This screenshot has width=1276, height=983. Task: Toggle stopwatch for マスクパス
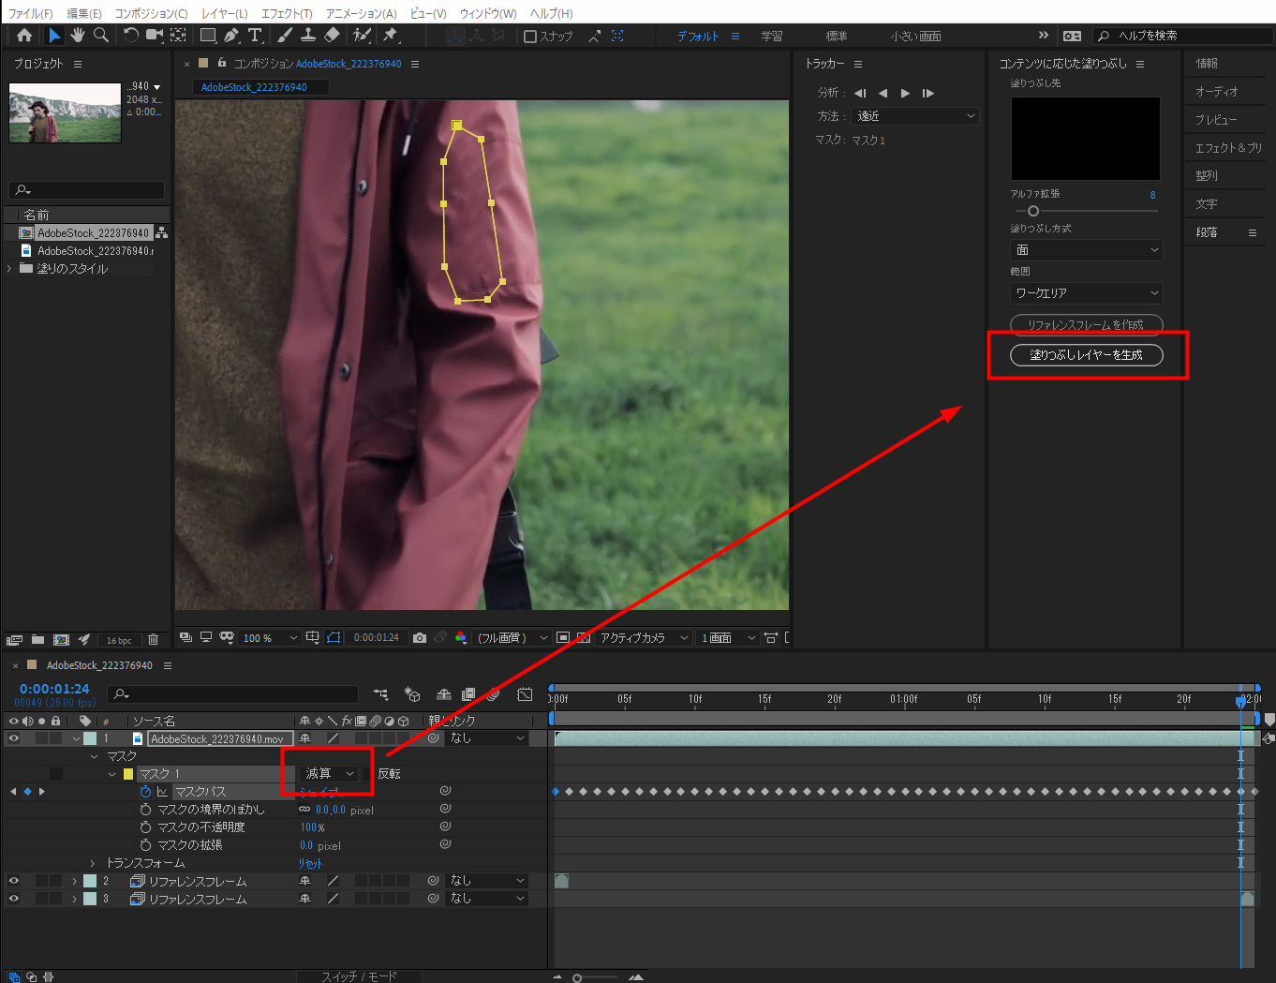[x=145, y=792]
